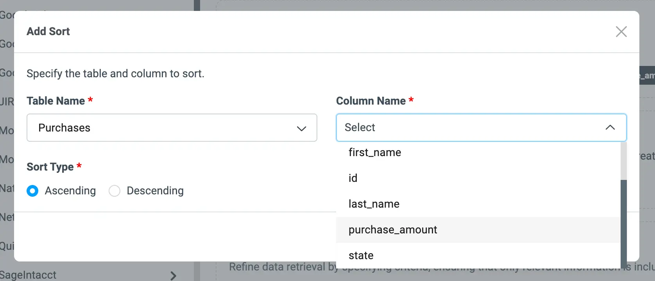Choose first_name from column list
The height and width of the screenshot is (281, 655).
(x=375, y=153)
